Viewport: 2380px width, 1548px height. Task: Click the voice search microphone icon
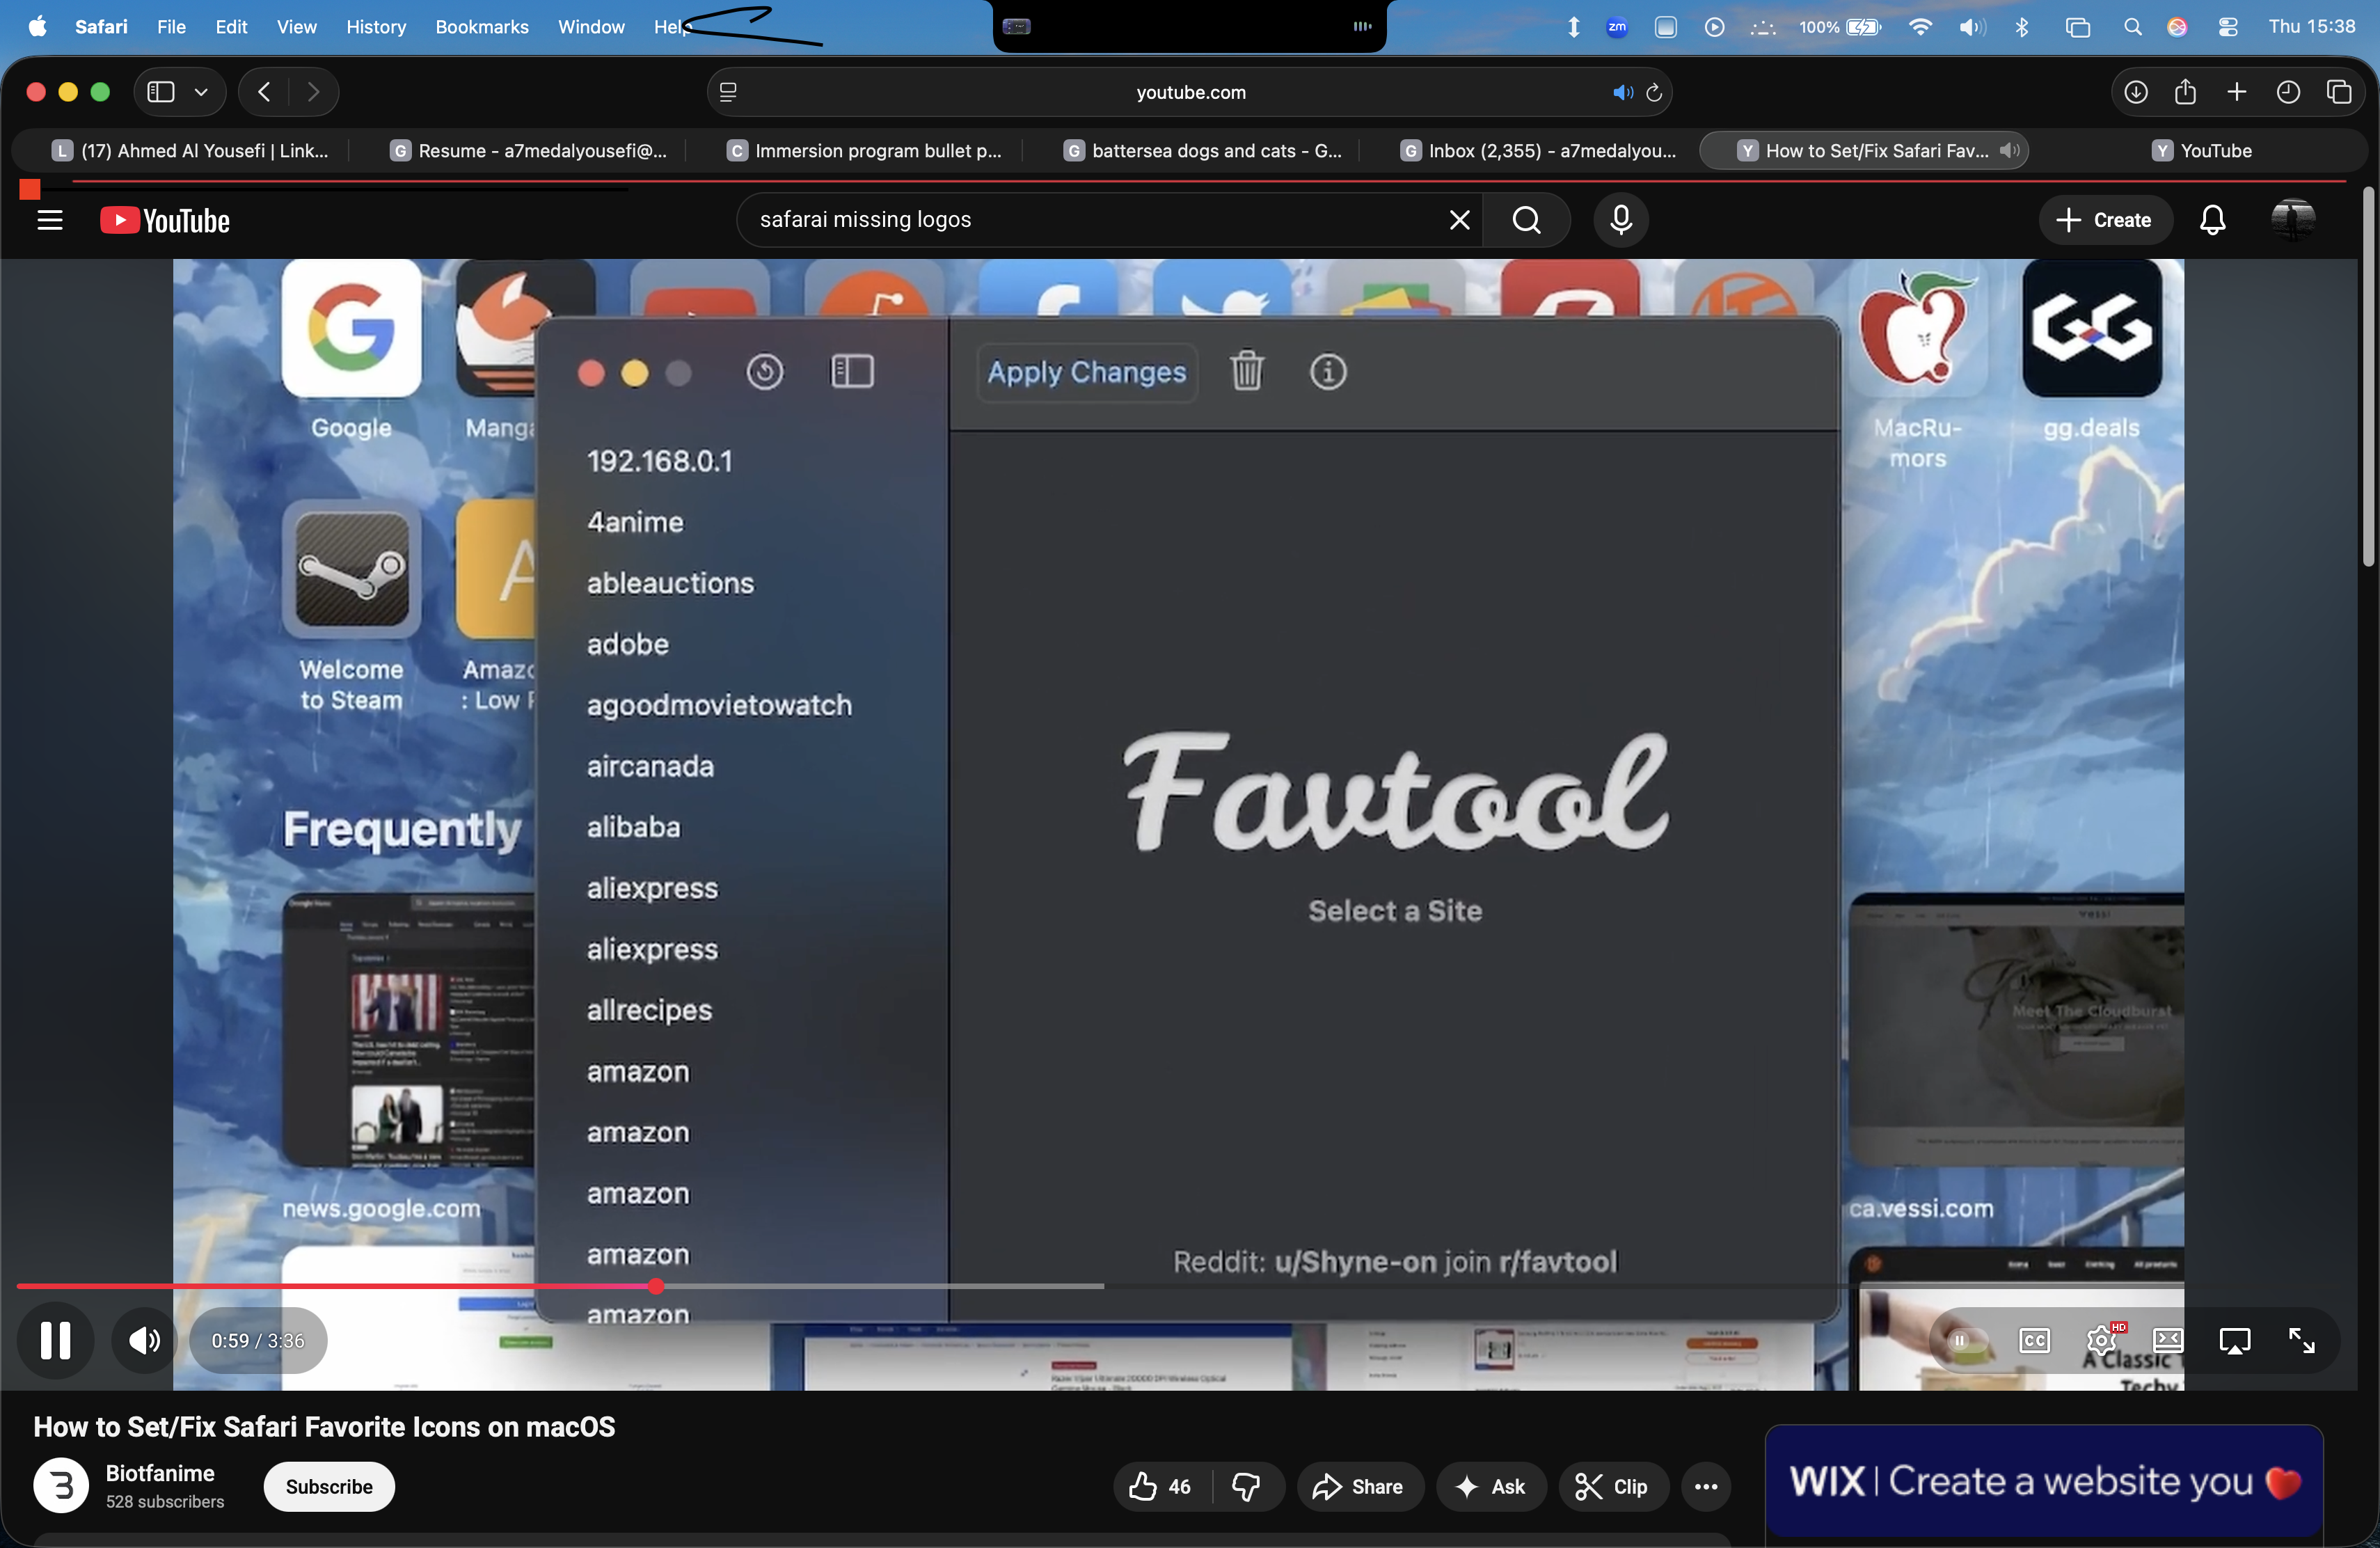[x=1621, y=220]
